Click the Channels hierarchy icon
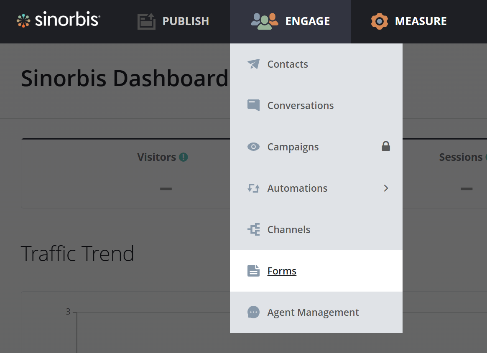This screenshot has height=353, width=487. click(x=253, y=229)
